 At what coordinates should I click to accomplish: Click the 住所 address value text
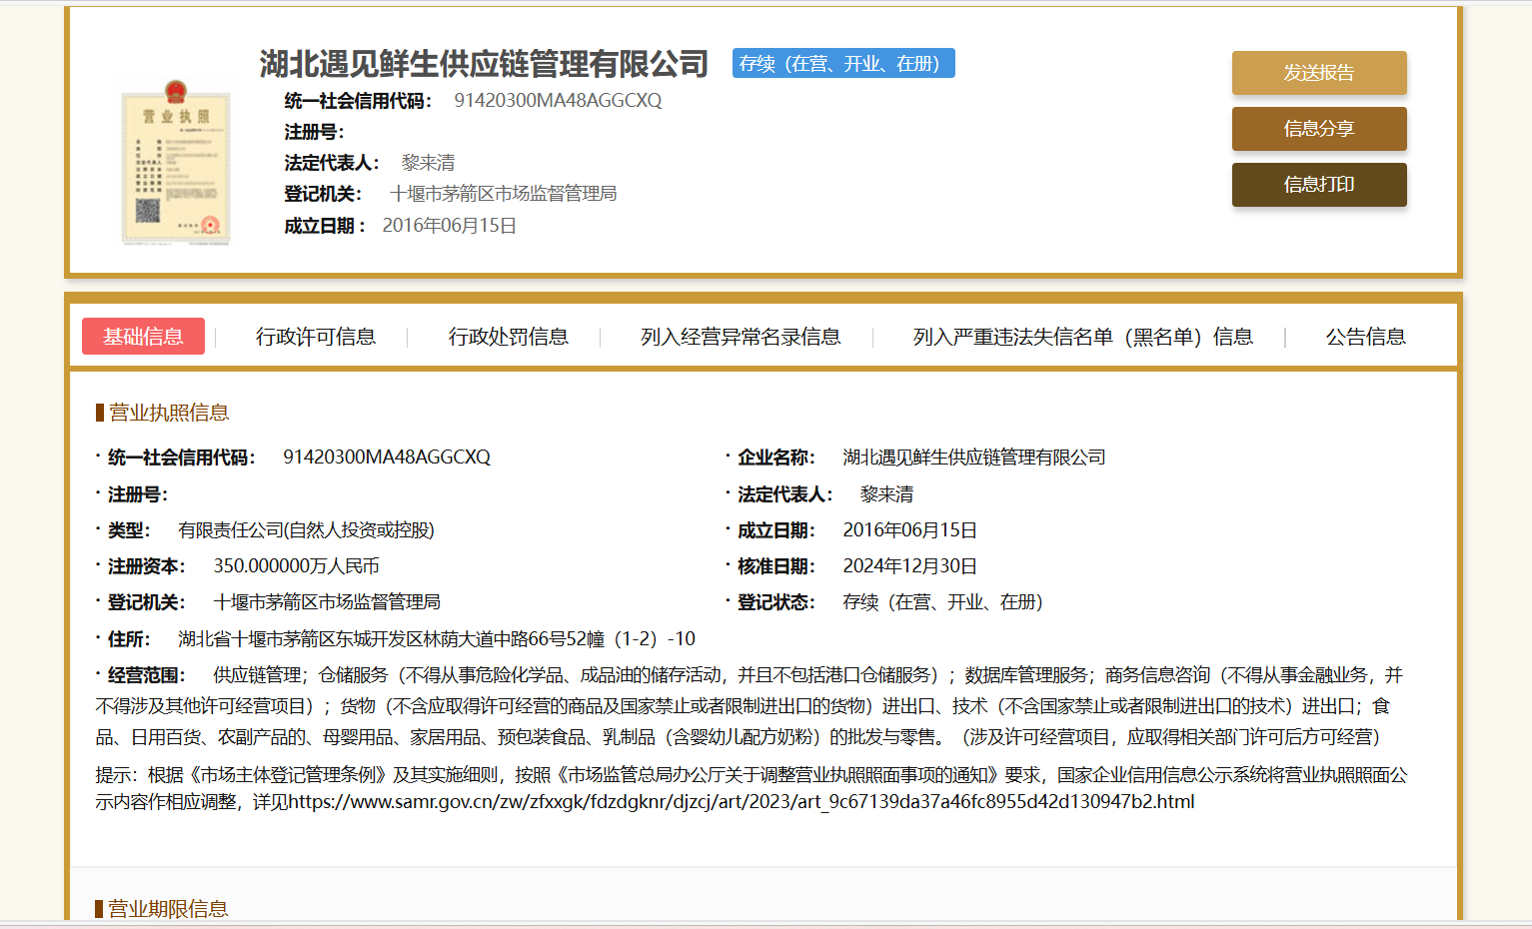(x=436, y=639)
